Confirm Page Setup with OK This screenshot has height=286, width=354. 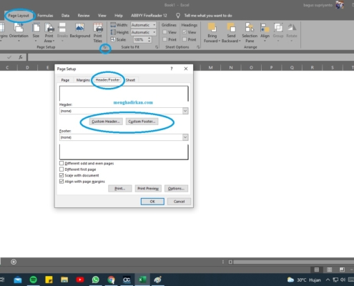click(152, 202)
